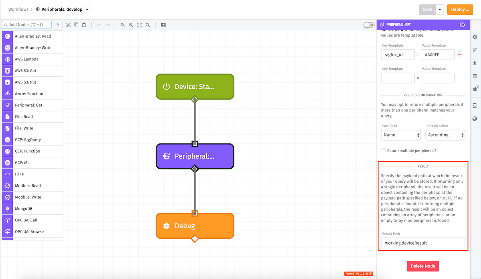This screenshot has width=481, height=279.
Task: Select the 'Peripheral: Get' node in palette
Action: pos(32,105)
